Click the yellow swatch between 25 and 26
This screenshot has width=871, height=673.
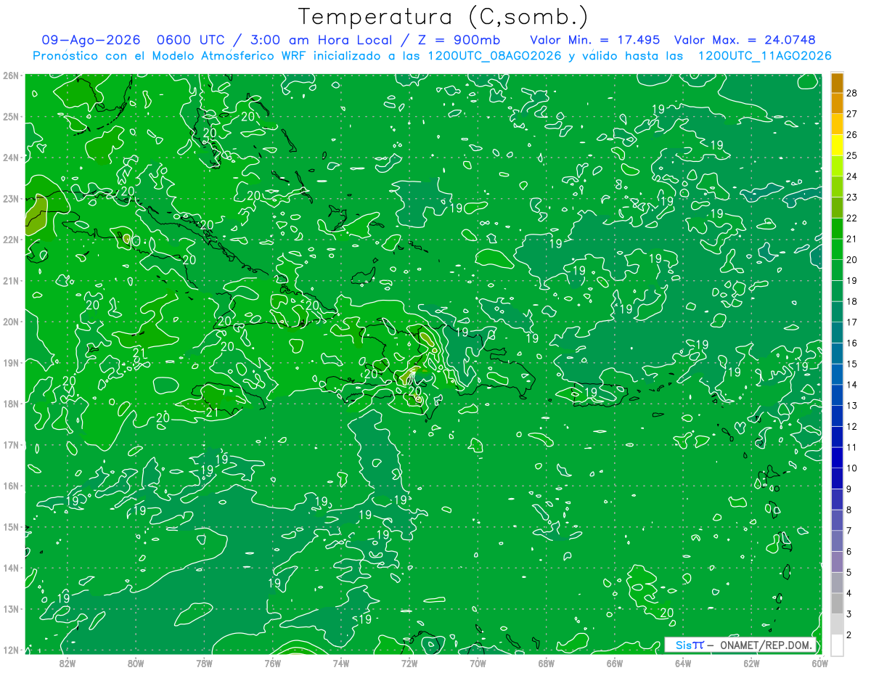pos(837,145)
